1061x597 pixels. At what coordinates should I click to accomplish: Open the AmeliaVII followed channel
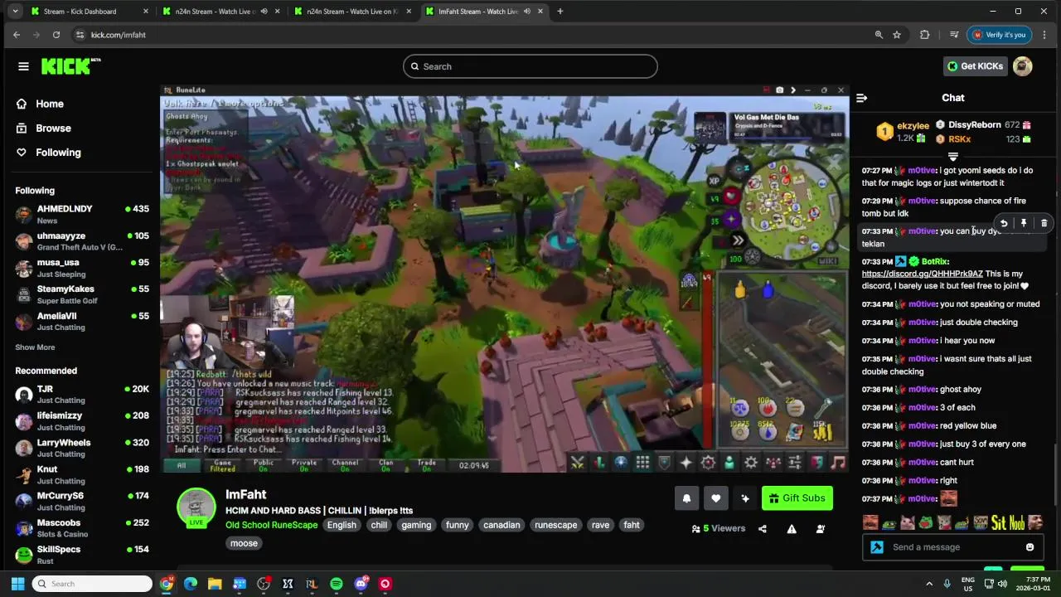coord(81,321)
